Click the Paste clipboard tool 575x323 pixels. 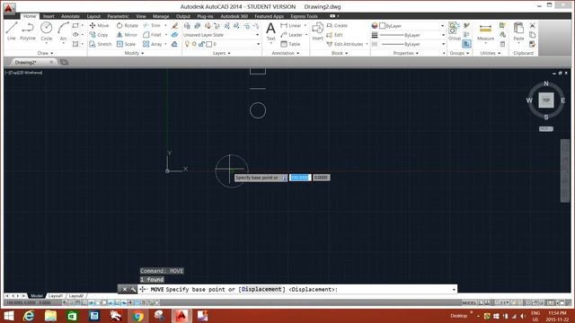pyautogui.click(x=518, y=31)
